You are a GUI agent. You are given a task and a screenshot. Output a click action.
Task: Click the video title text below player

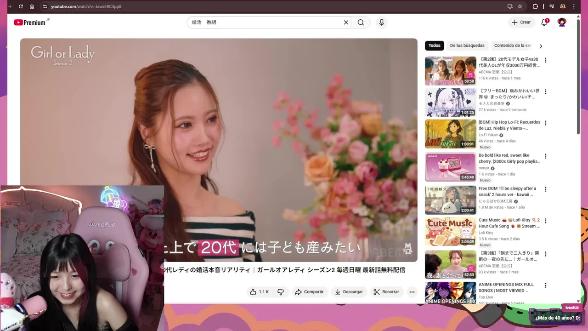tap(285, 270)
